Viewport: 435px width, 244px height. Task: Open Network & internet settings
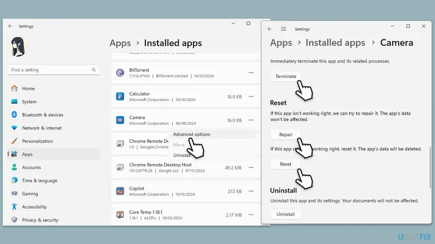[54, 128]
